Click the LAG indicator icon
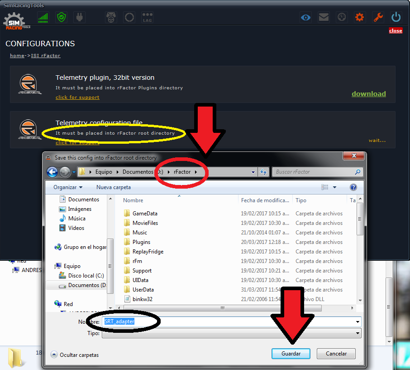Image resolution: width=410 pixels, height=370 pixels. coord(147,18)
